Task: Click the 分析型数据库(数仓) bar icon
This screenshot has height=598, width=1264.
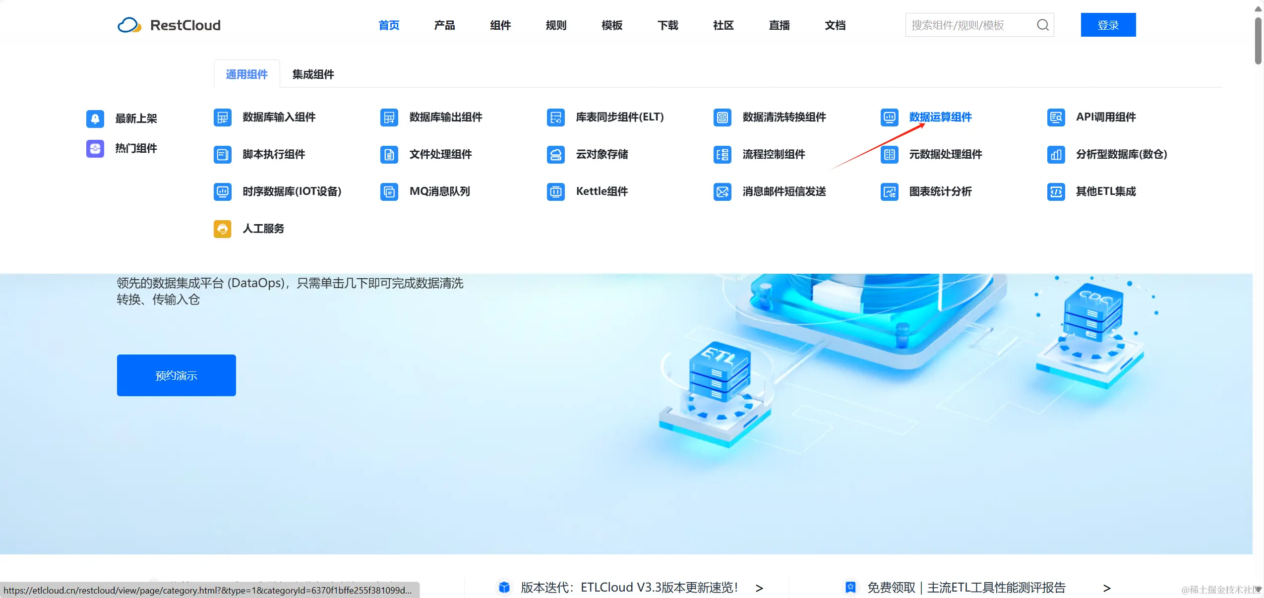Action: click(1055, 155)
